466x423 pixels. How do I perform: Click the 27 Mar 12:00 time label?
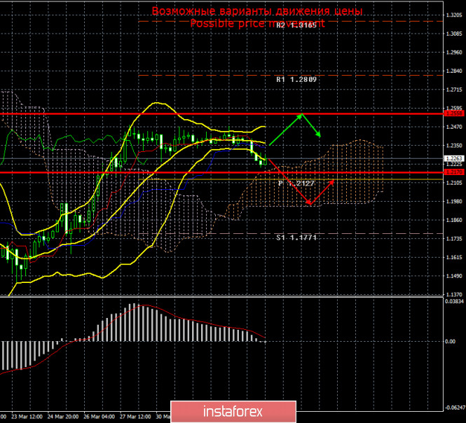pos(135,417)
